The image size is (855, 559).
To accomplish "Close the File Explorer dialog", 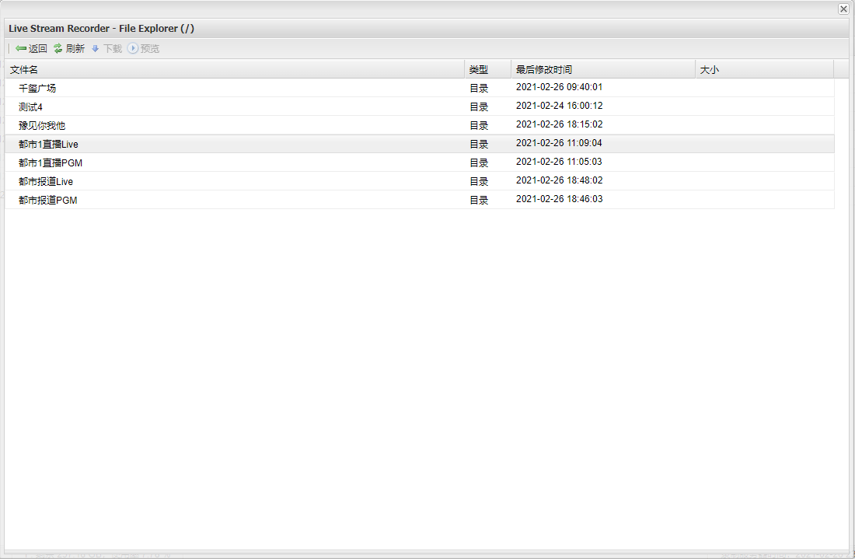I will click(843, 9).
